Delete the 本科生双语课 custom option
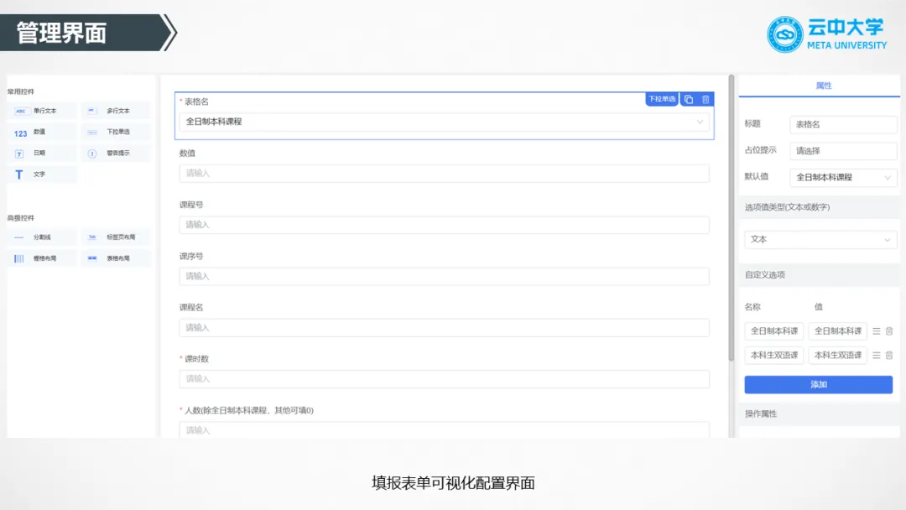 [x=889, y=355]
